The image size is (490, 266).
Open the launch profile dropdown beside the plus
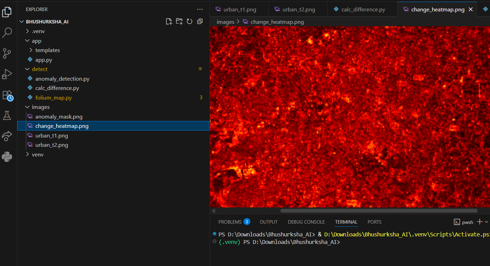[487, 222]
